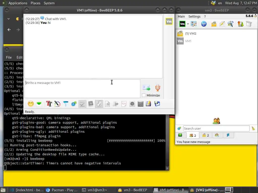Image resolution: width=258 pixels, height=193 pixels.
Task: Open the System menu in top panel
Action: [49, 3]
